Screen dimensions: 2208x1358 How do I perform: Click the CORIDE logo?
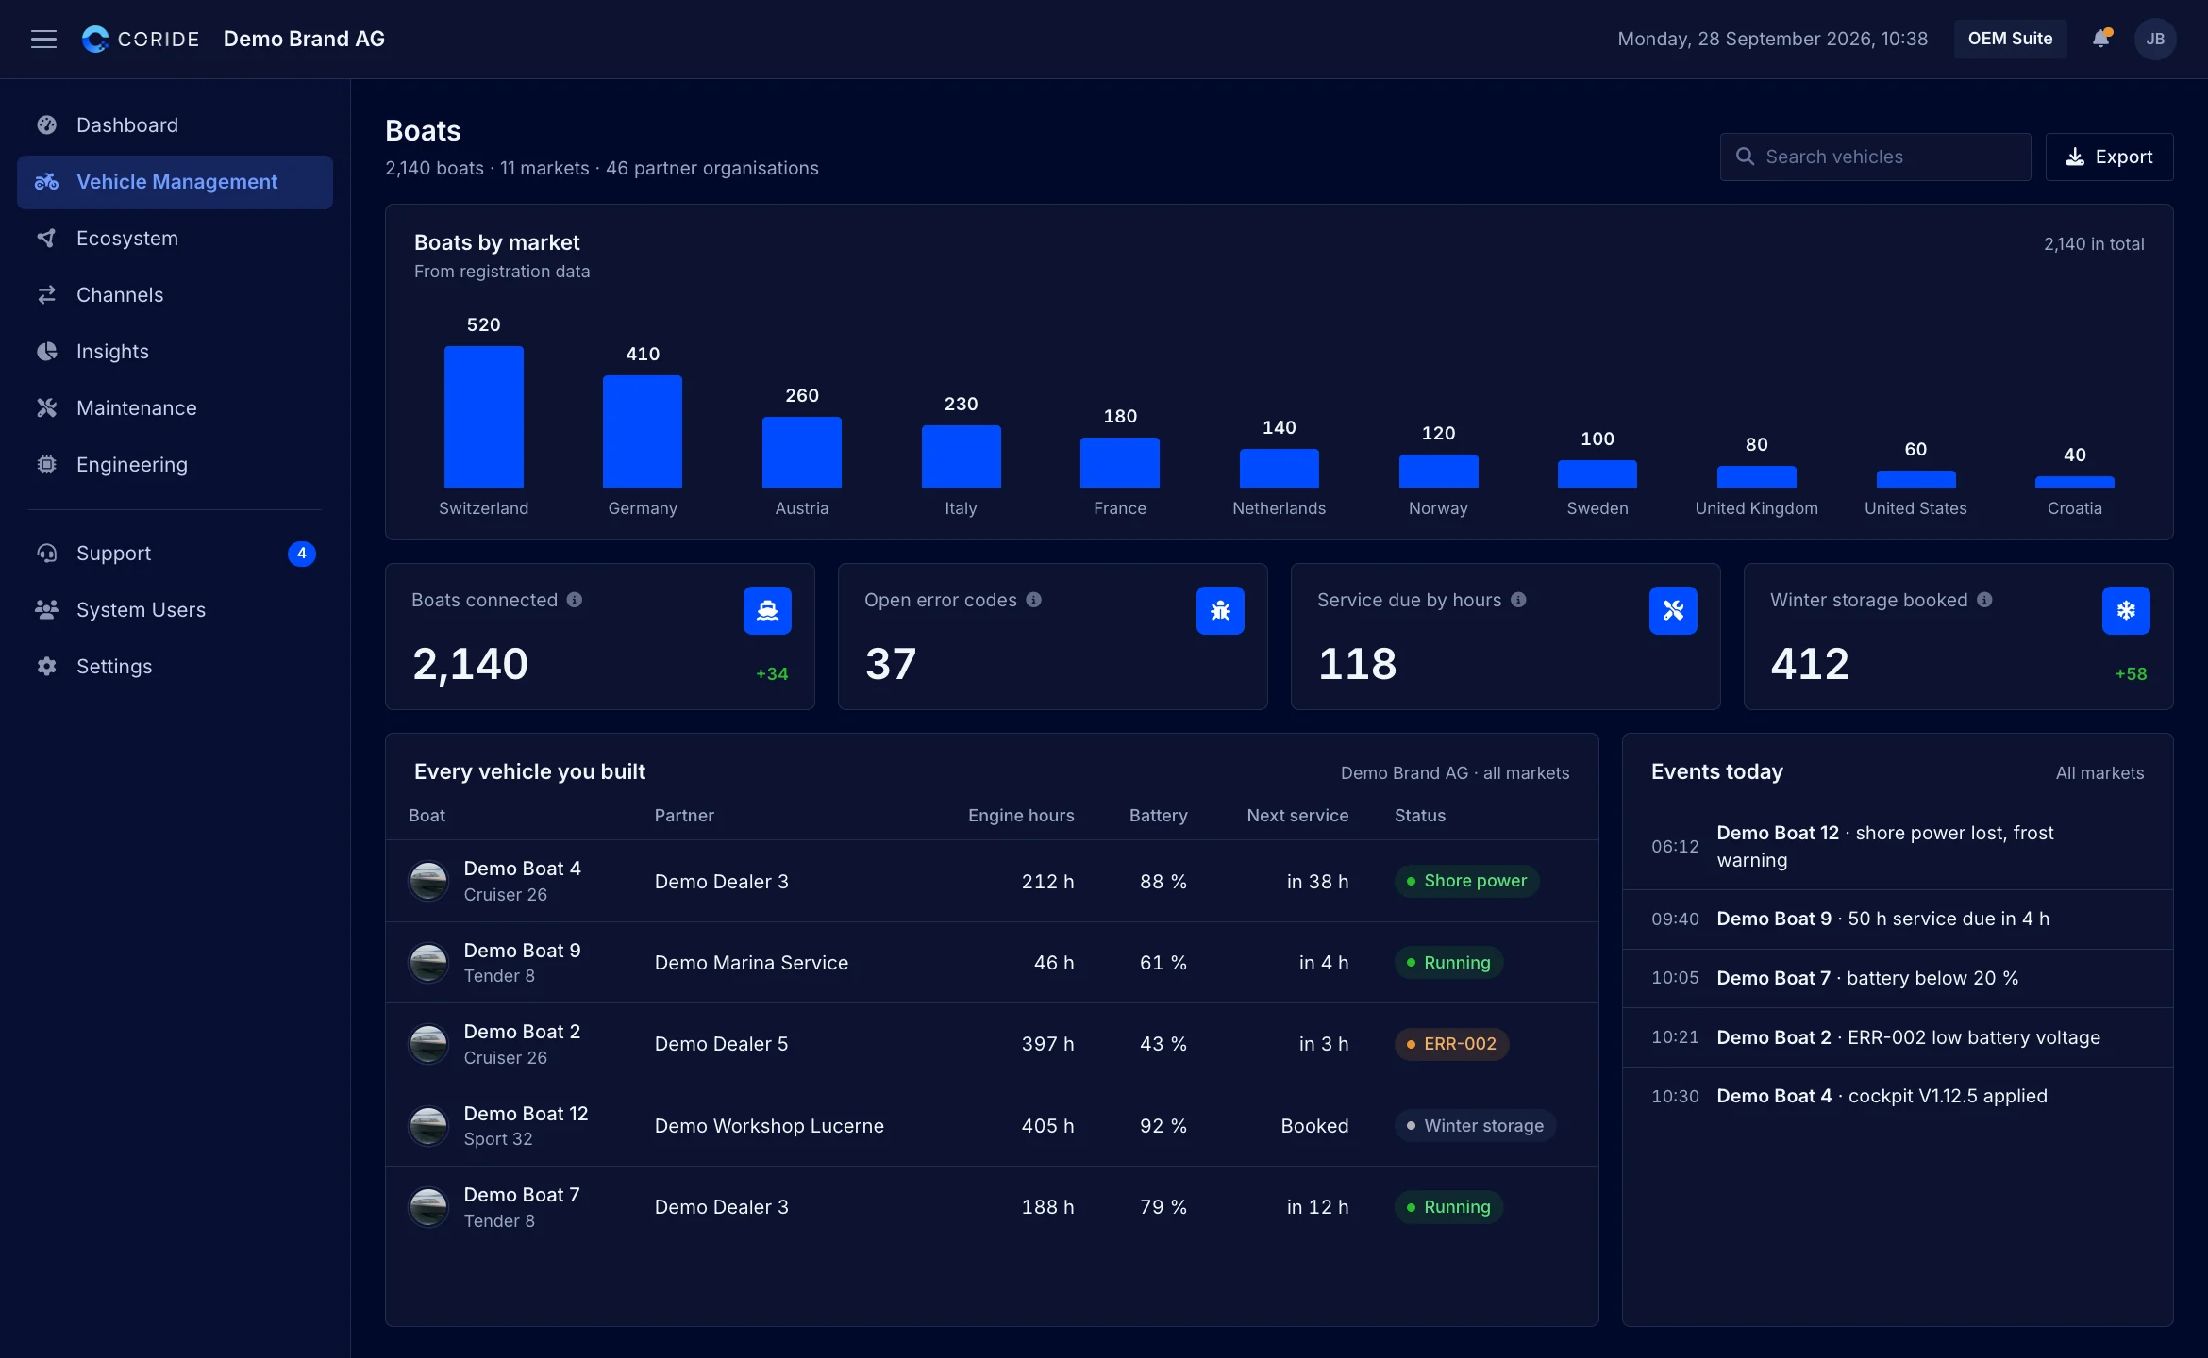click(141, 39)
